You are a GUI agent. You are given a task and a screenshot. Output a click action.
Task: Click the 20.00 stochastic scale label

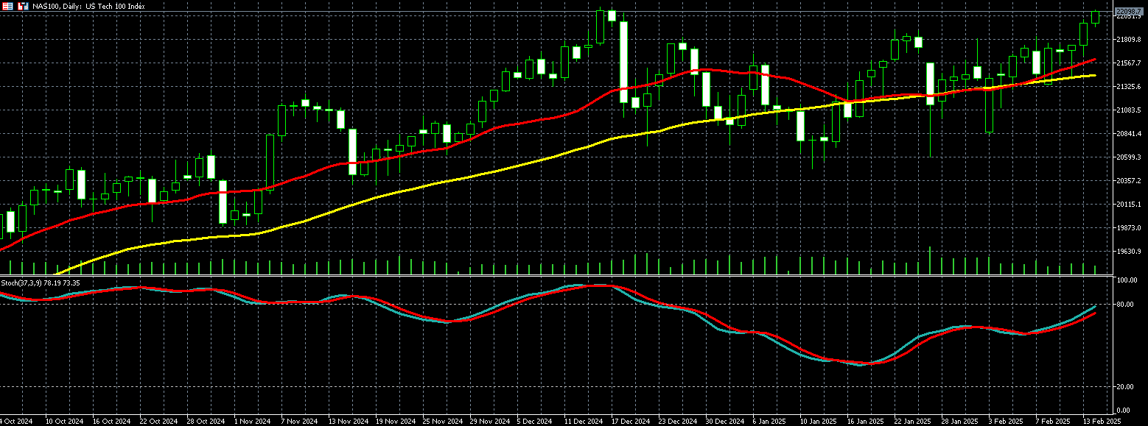coord(1125,386)
